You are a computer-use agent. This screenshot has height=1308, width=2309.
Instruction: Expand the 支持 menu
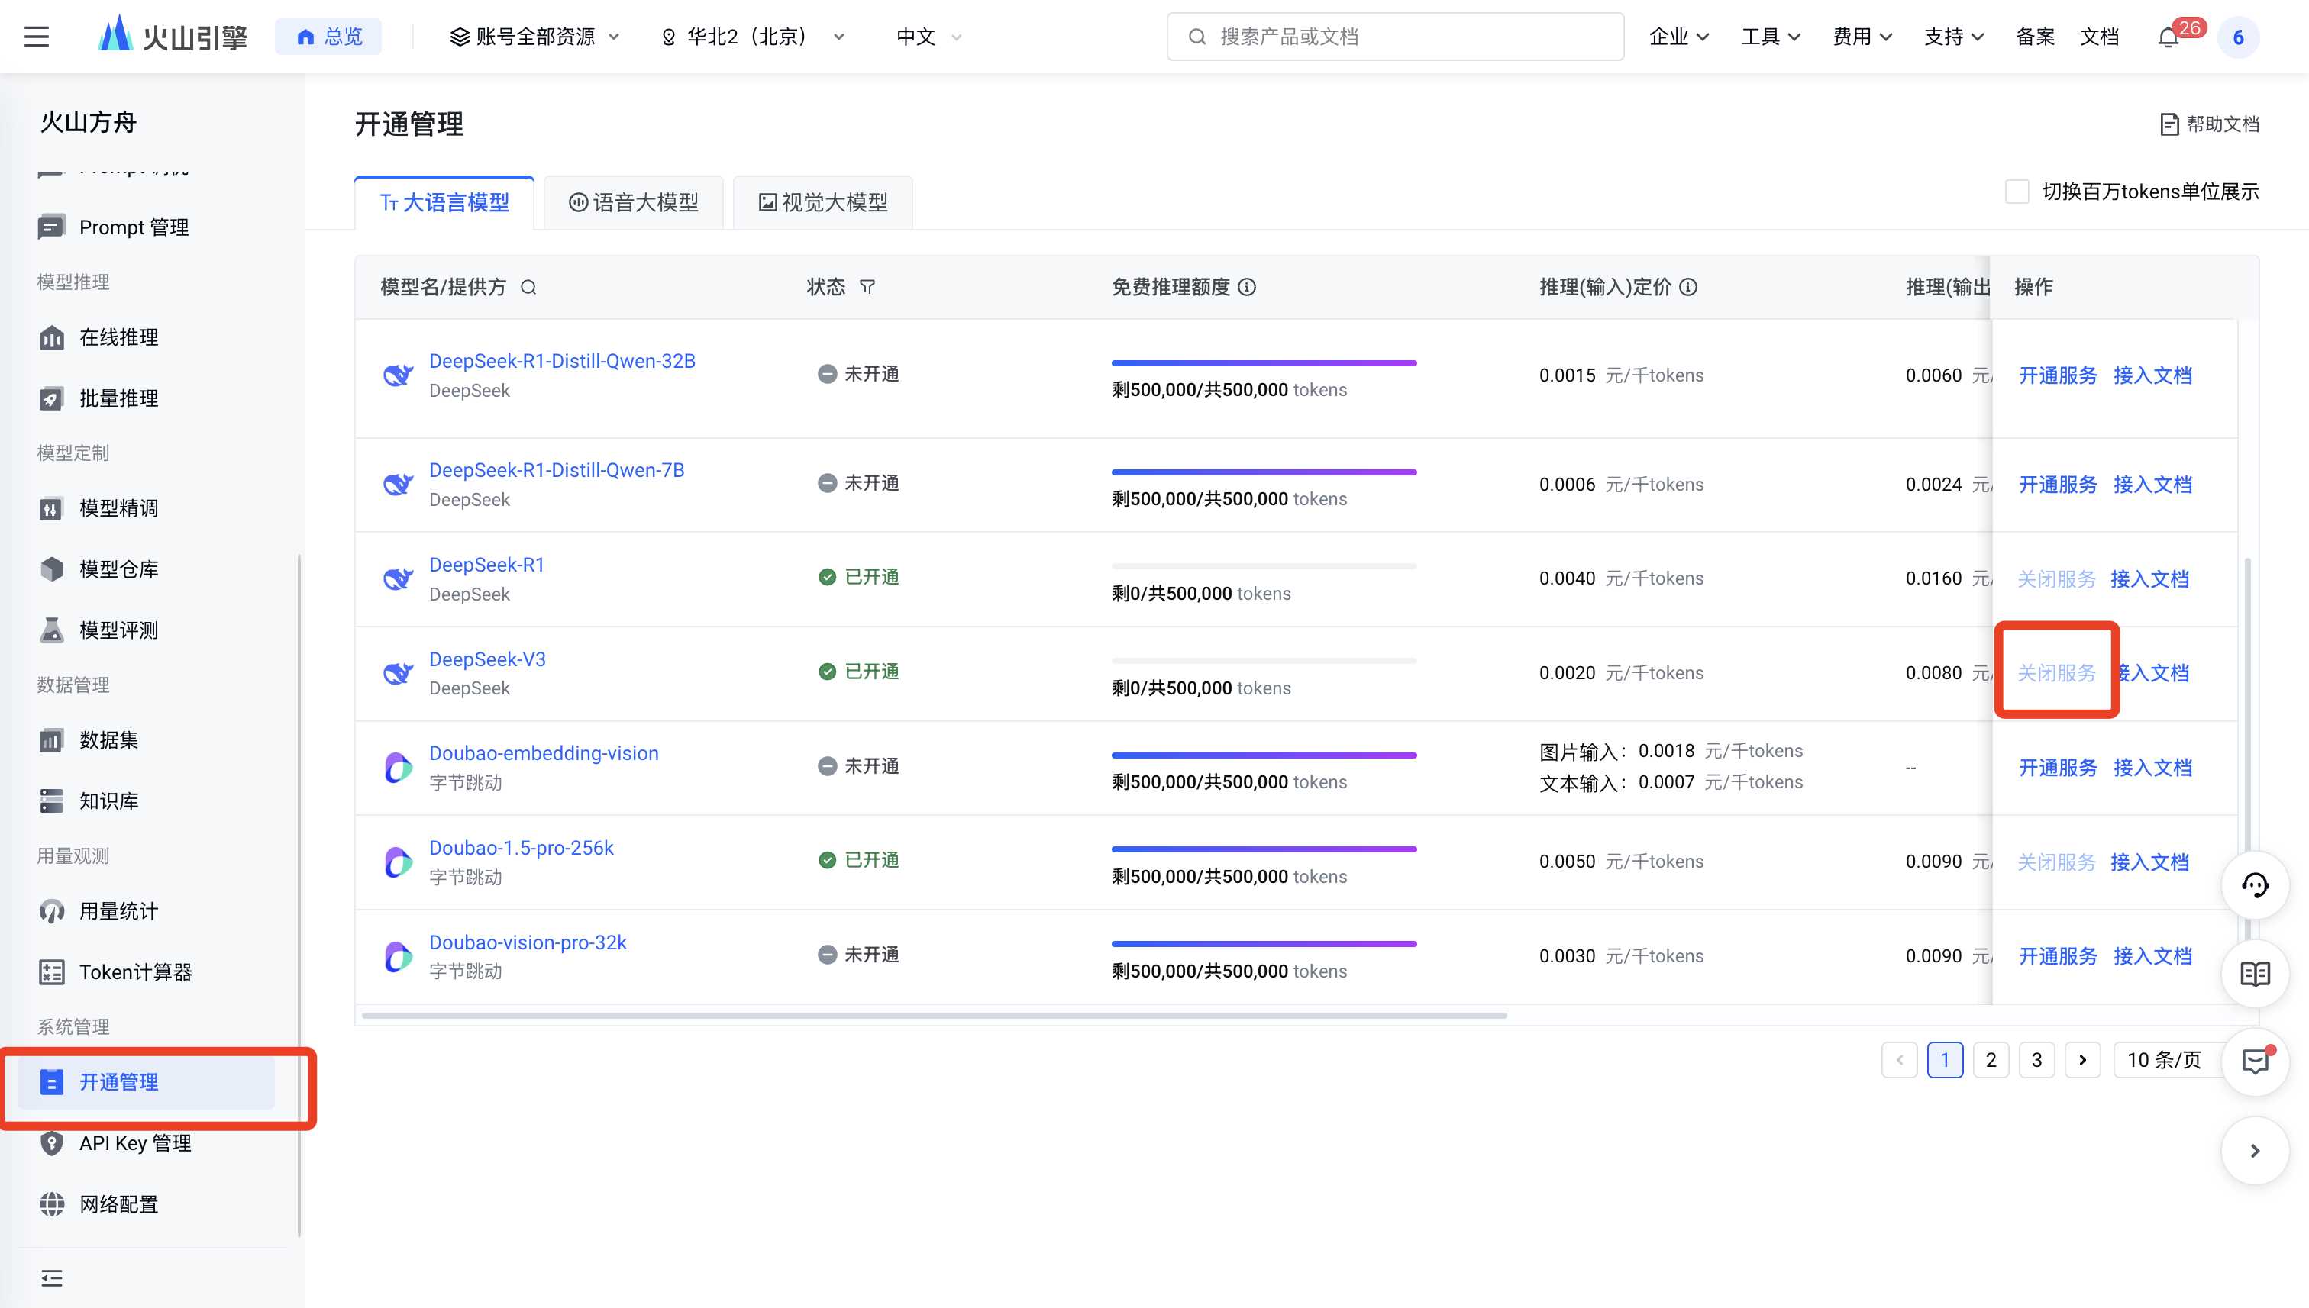coord(1954,37)
